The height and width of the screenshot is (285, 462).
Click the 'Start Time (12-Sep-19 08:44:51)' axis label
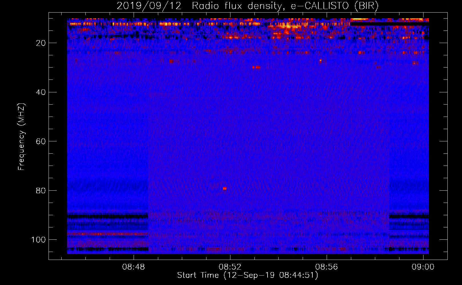click(248, 275)
